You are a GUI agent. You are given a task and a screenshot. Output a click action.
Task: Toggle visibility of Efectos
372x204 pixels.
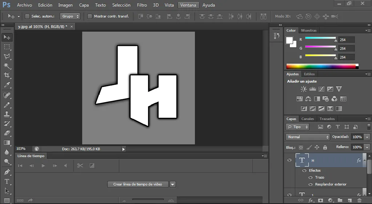click(x=304, y=171)
